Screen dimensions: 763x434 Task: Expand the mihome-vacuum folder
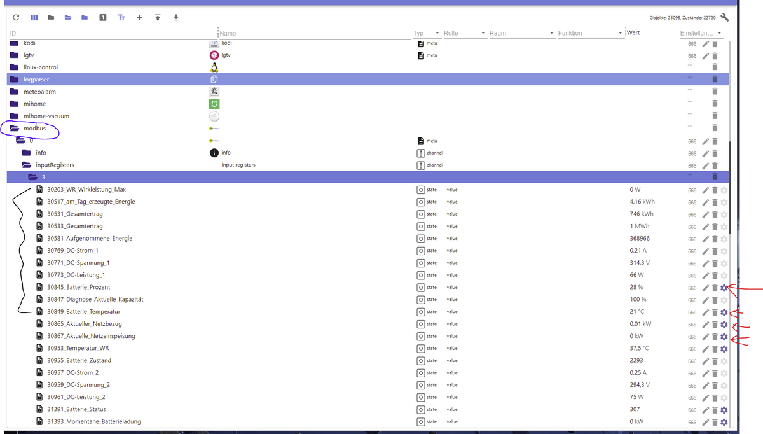pyautogui.click(x=15, y=116)
